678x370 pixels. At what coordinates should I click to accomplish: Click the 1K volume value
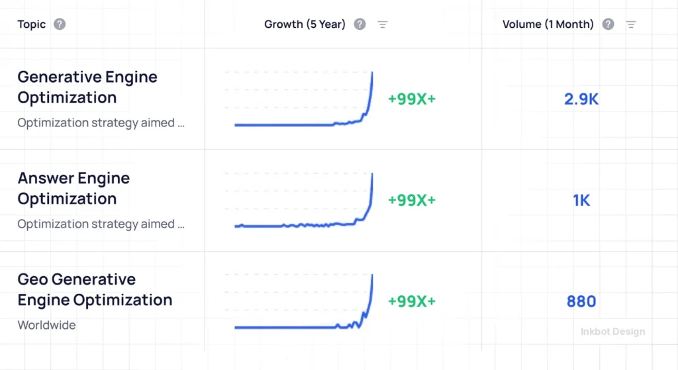click(x=581, y=201)
